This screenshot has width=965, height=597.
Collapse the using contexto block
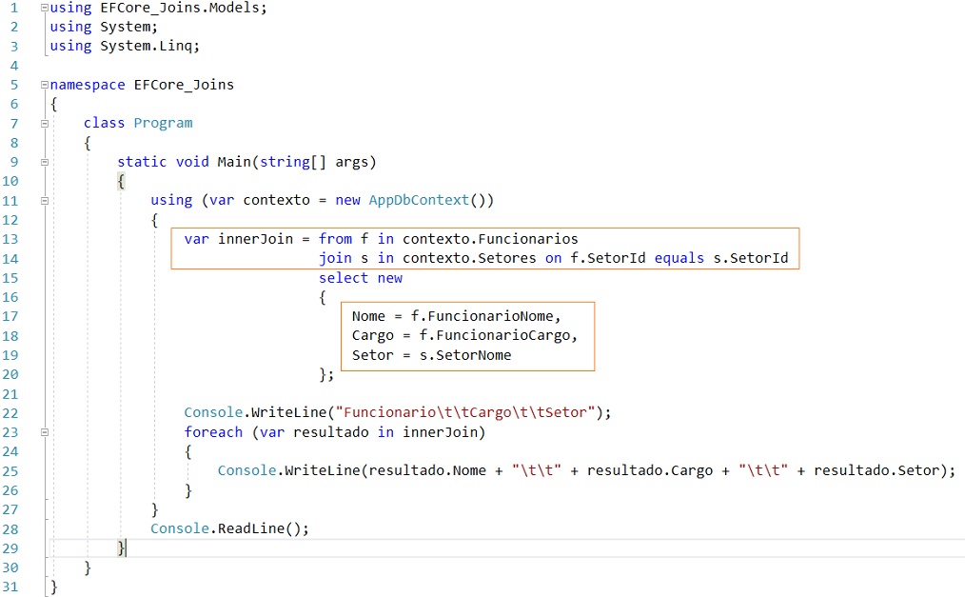[x=43, y=200]
